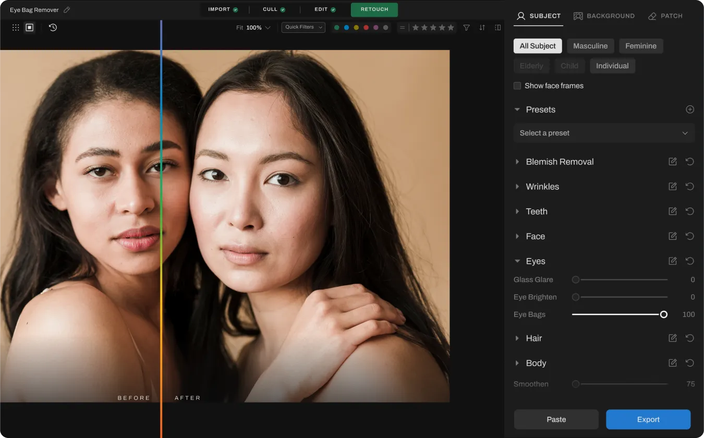The width and height of the screenshot is (704, 438).
Task: Toggle the compare split view icon
Action: pyautogui.click(x=497, y=28)
